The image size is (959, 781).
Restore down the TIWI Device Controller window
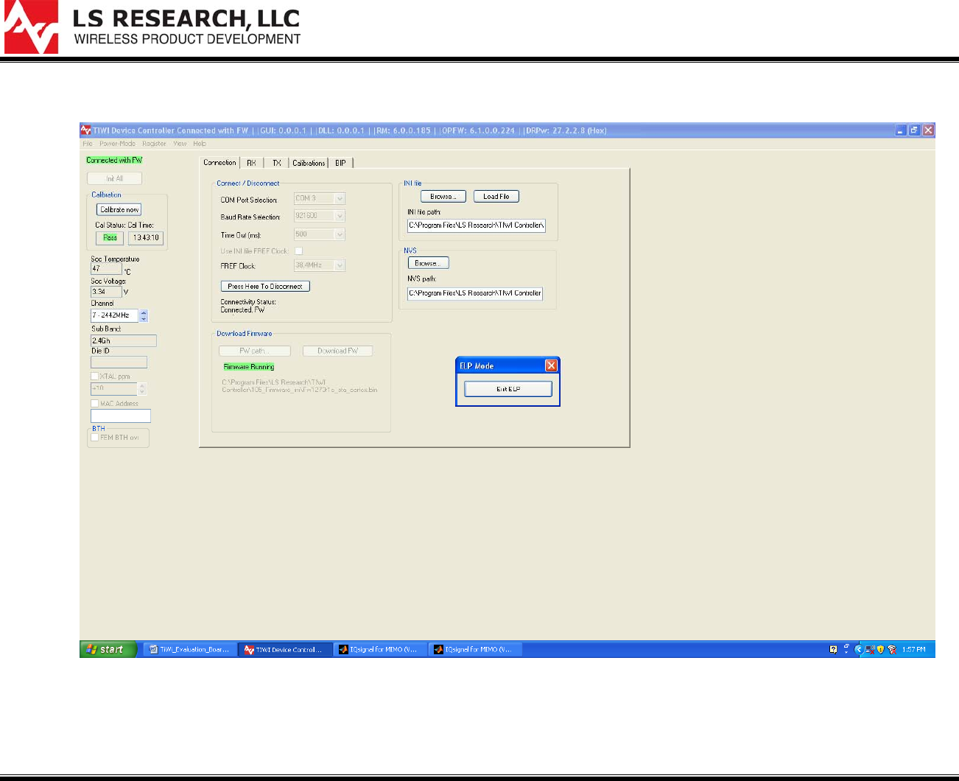[x=914, y=130]
